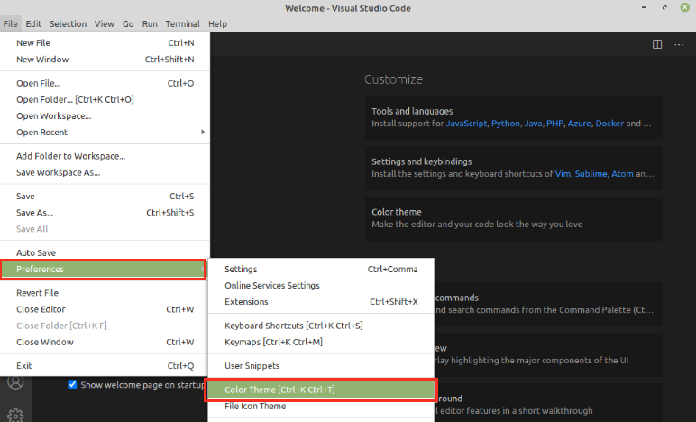Toggle Auto Save in File menu
This screenshot has height=422, width=696.
36,252
